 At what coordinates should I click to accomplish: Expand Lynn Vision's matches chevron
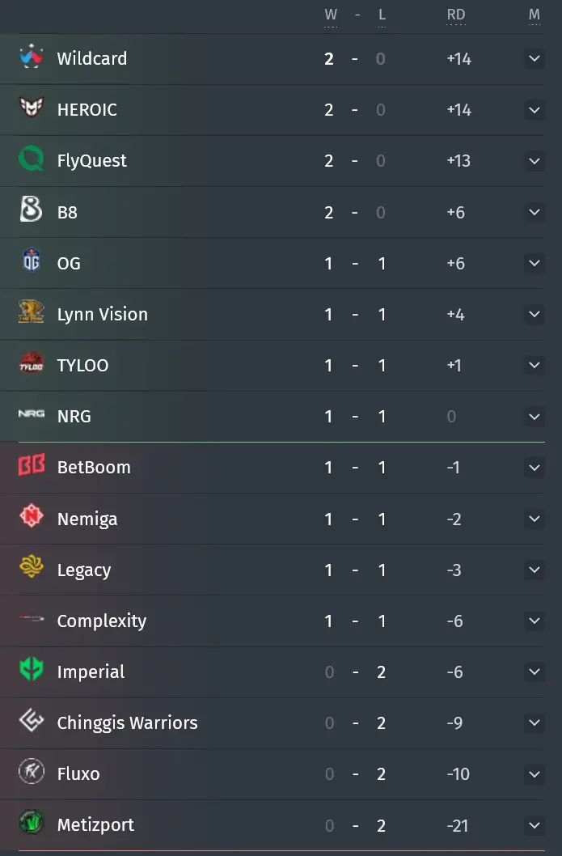coord(535,314)
